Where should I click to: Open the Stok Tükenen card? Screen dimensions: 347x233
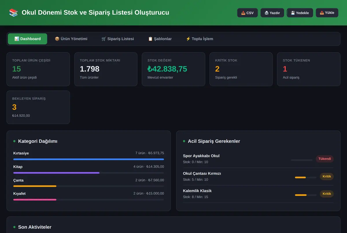pos(309,69)
